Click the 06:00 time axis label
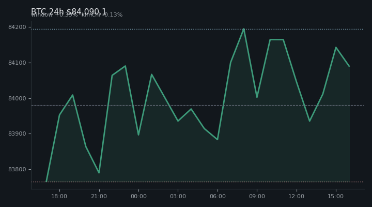This screenshot has height=207, width=372. [x=218, y=196]
